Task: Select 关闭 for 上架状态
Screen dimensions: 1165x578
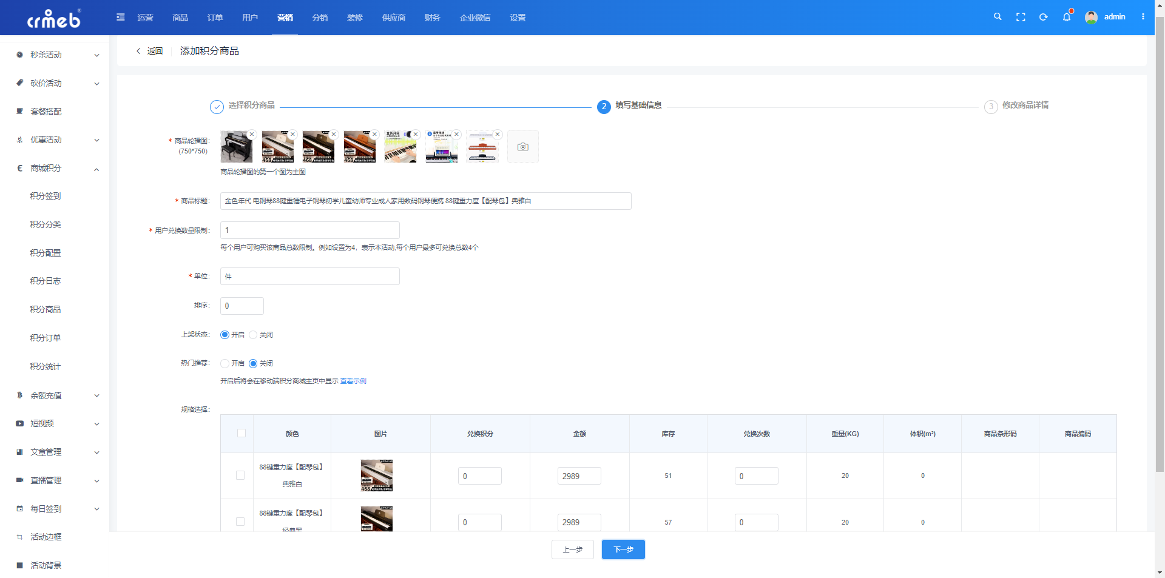Action: coord(261,335)
